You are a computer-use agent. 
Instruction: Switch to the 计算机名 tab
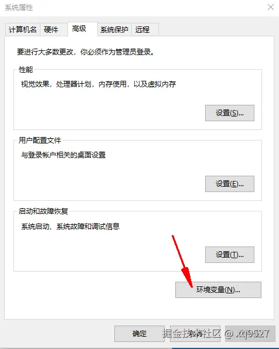[x=22, y=29]
